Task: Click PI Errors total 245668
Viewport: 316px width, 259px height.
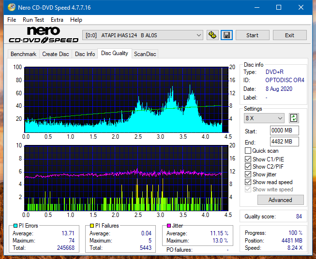Action: (x=66, y=247)
